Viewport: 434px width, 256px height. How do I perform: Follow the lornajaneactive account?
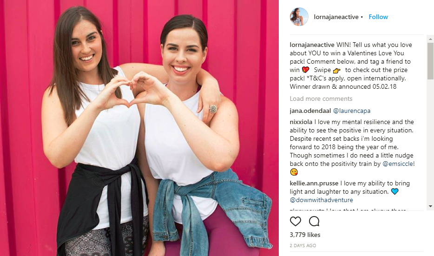click(378, 17)
